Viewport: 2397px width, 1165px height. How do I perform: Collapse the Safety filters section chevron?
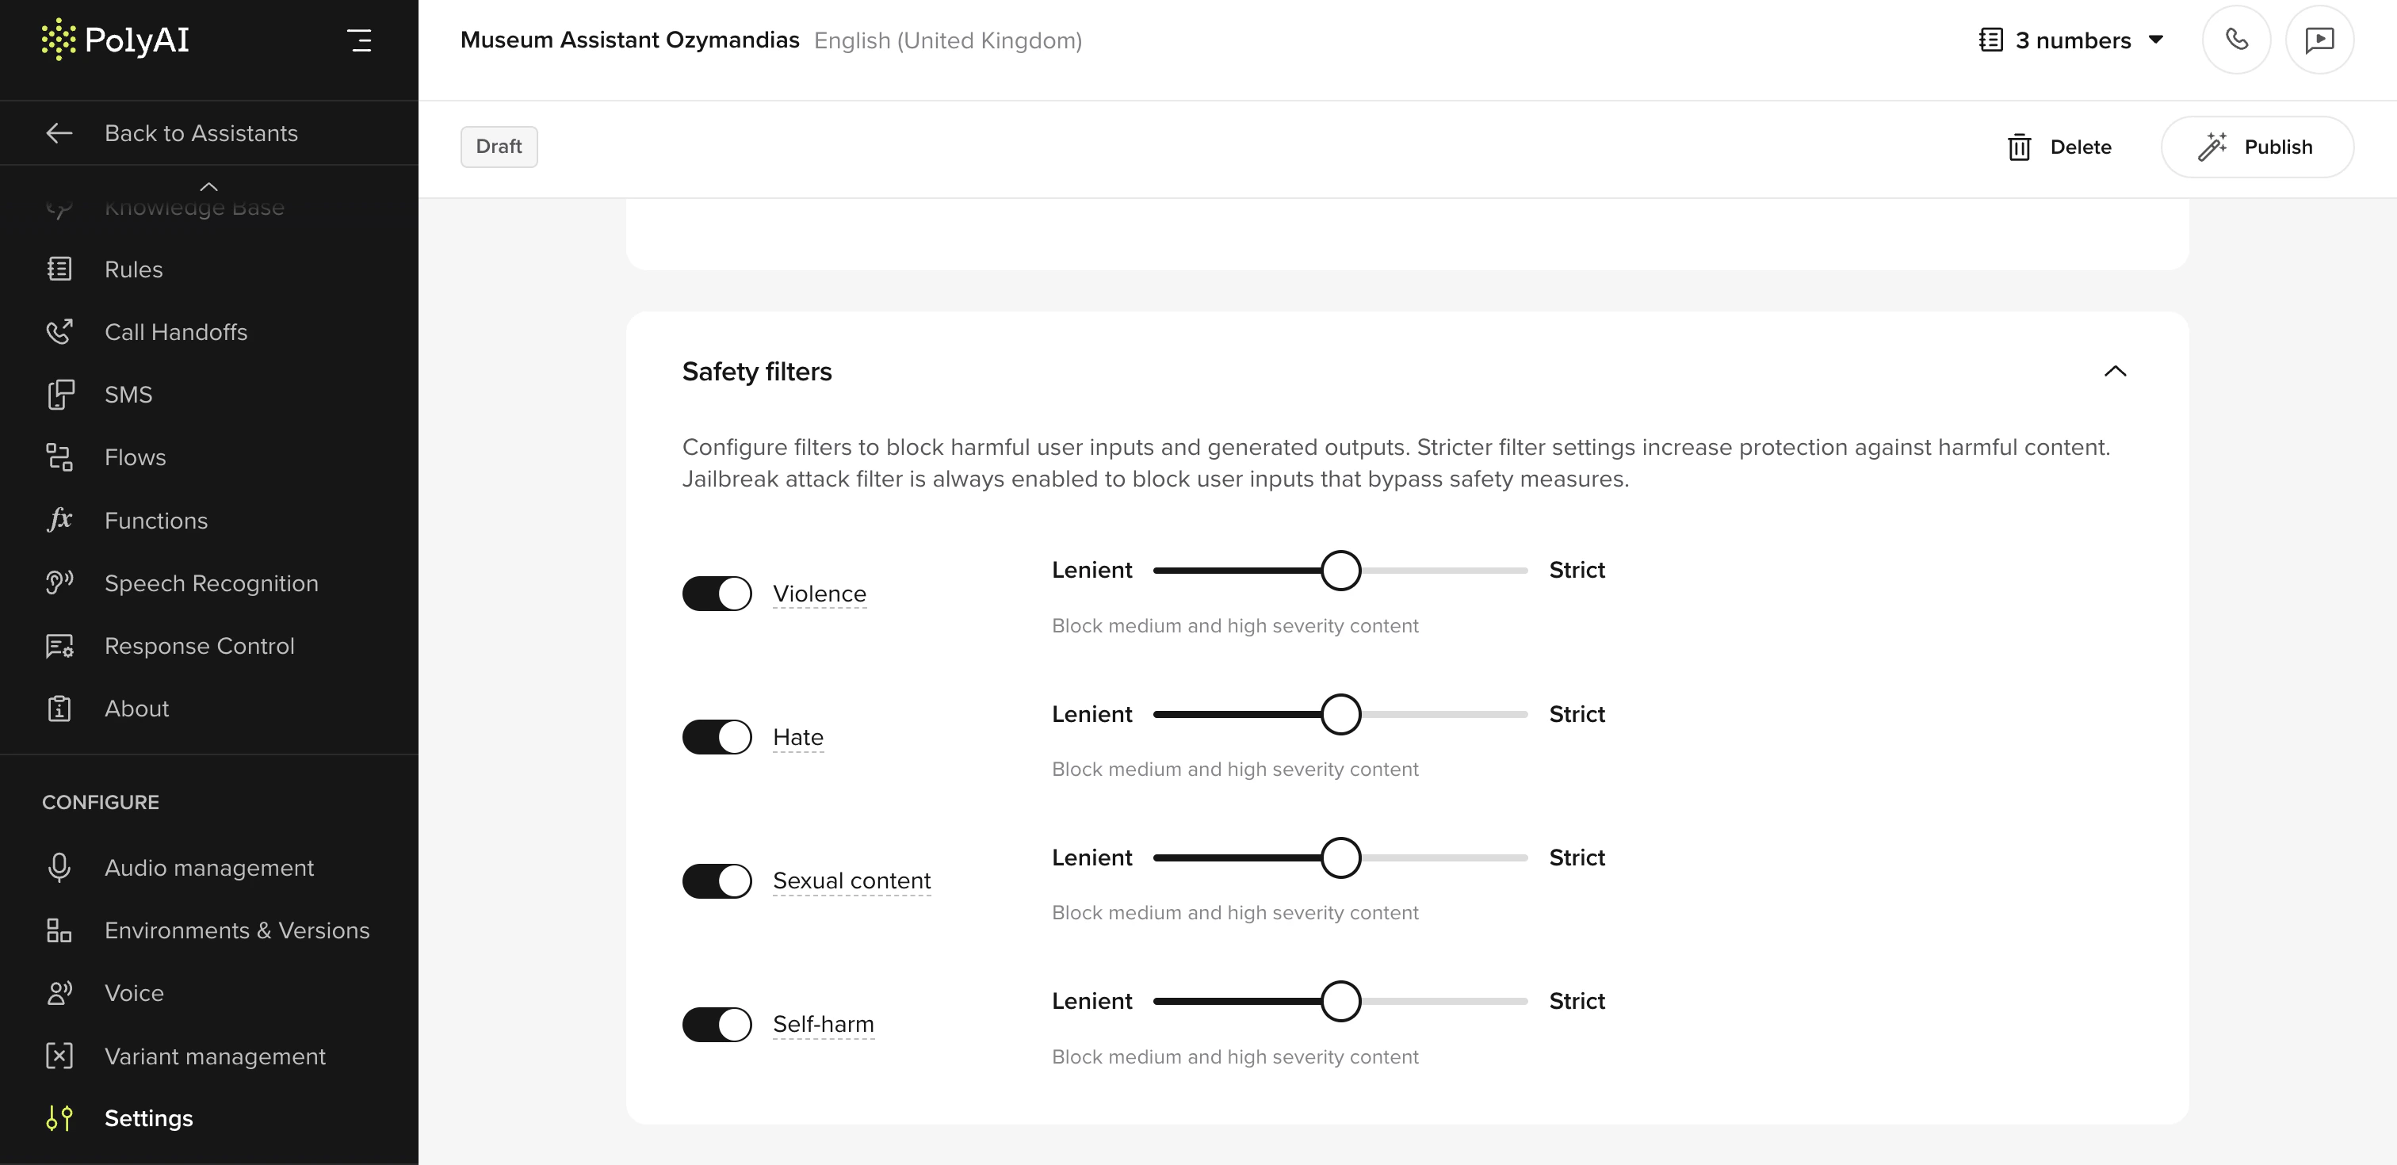[x=2114, y=371]
